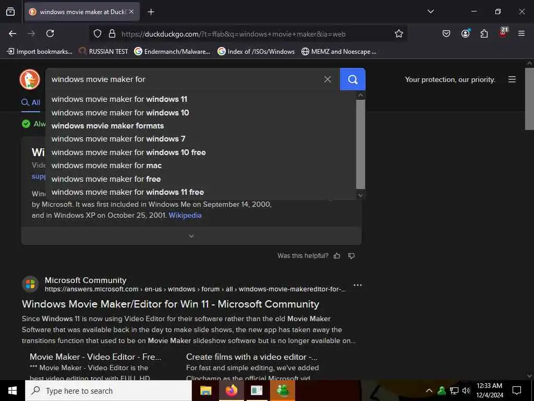Open the Index of /ISOs/Windows bookmark
534x401 pixels.
tap(256, 52)
